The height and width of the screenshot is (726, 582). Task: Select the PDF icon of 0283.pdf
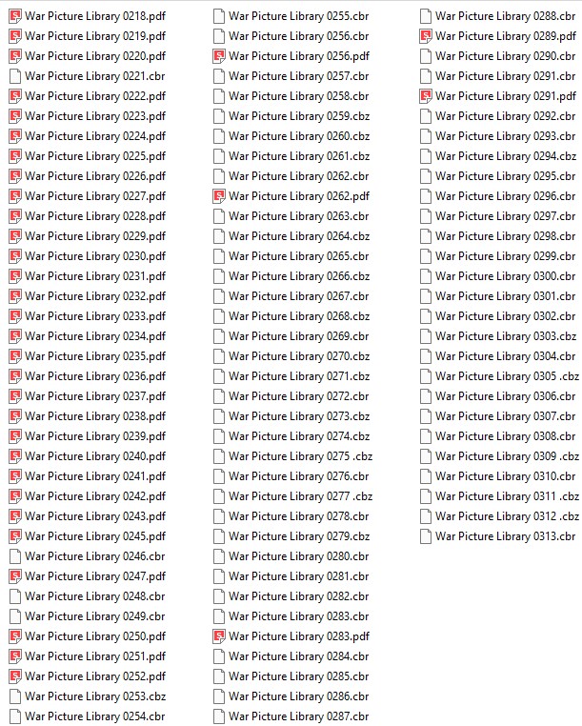(219, 636)
